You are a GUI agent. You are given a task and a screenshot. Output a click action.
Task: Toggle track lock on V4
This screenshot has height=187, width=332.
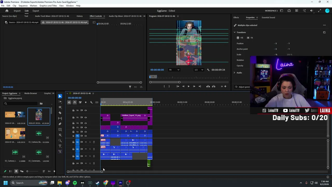73,123
